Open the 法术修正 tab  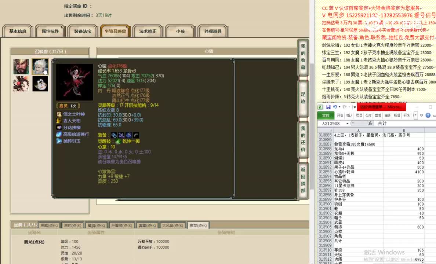[x=148, y=31]
